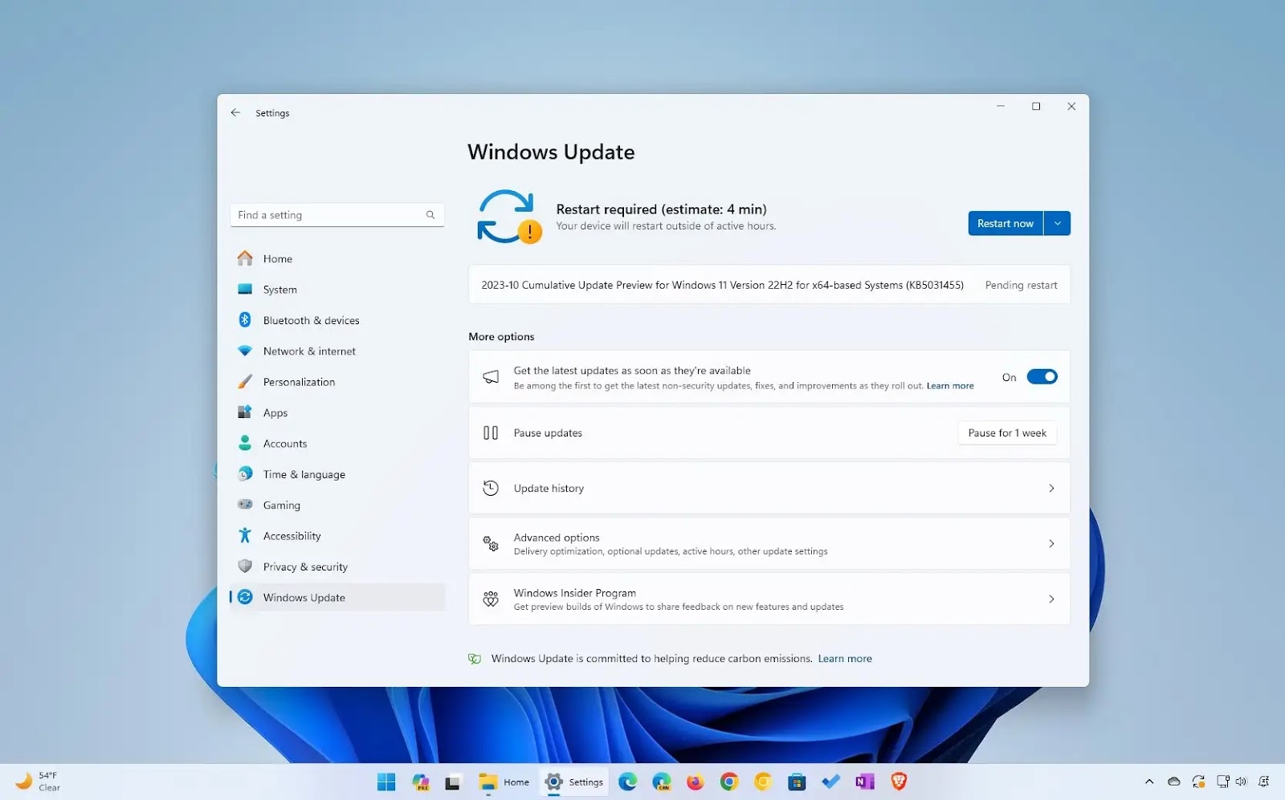1285x800 pixels.
Task: Expand the dropdown arrow beside Restart now
Action: (x=1058, y=223)
